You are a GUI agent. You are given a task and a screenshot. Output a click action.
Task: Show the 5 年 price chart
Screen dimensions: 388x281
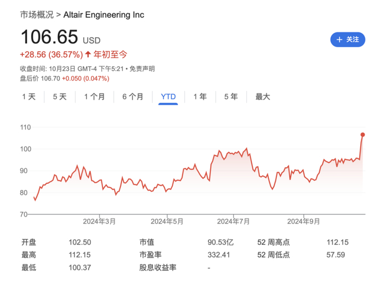(231, 97)
